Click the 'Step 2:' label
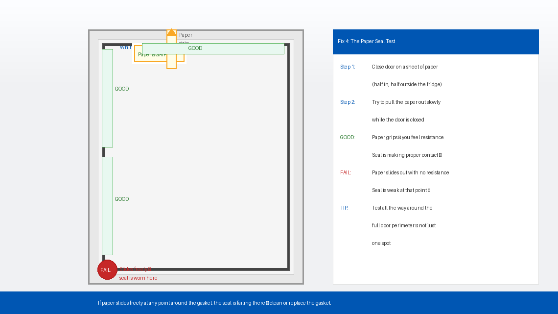This screenshot has height=314, width=558. click(348, 102)
